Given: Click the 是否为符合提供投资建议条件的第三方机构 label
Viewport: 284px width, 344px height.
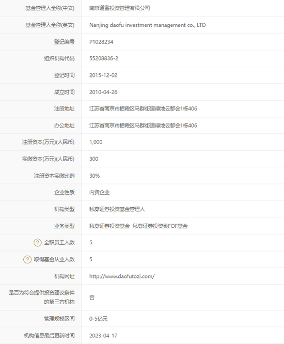Looking at the screenshot, I should [x=42, y=298].
